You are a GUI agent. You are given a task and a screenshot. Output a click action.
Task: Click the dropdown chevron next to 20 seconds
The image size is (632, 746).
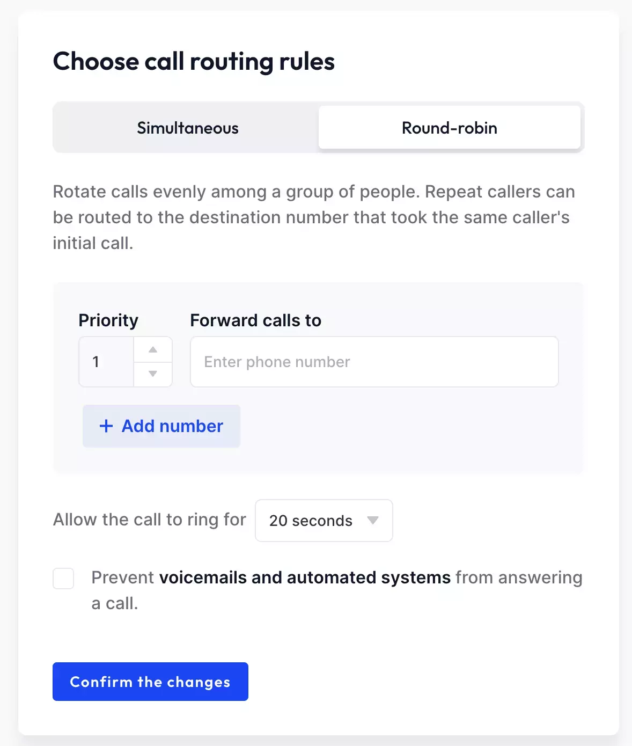pos(374,521)
